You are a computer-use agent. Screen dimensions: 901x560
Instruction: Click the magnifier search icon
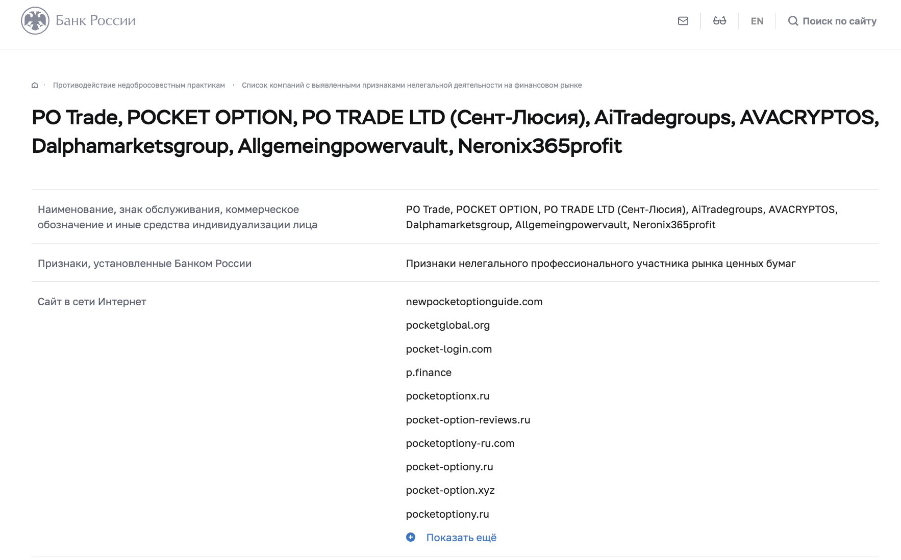pyautogui.click(x=793, y=21)
